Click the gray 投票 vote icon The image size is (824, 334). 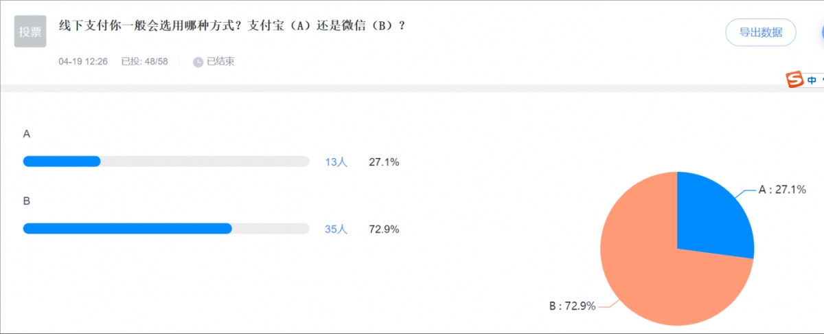point(30,31)
